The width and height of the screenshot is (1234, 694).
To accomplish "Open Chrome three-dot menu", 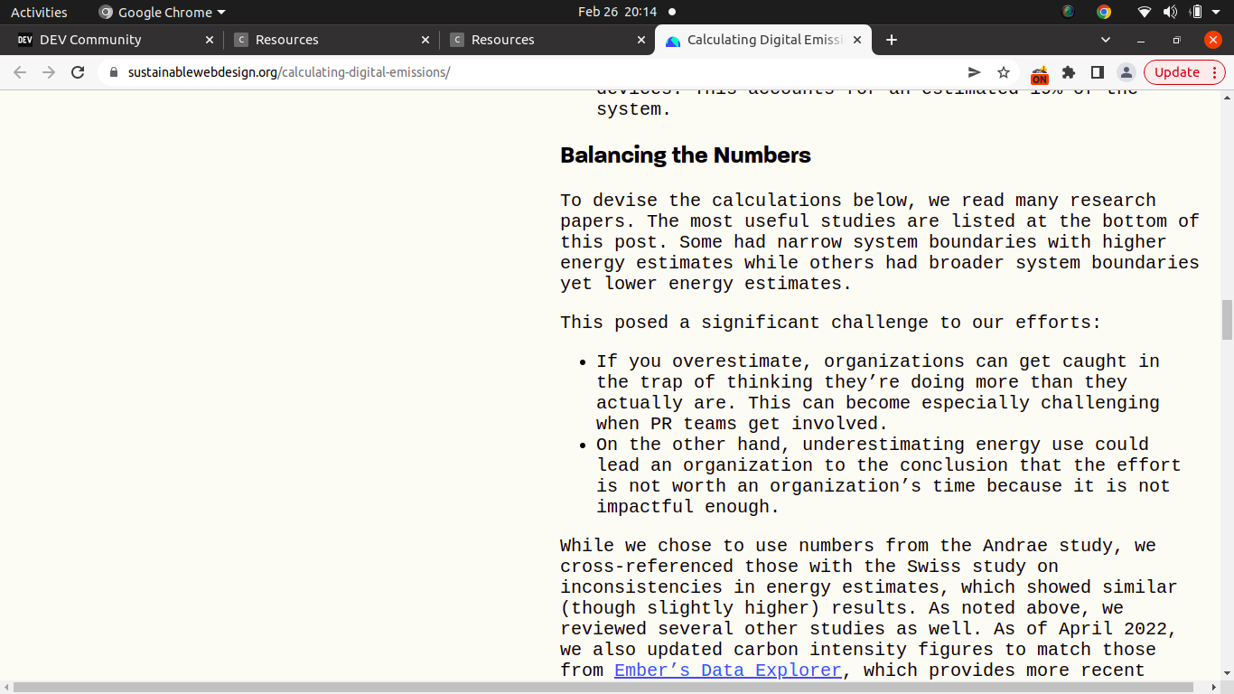I will (x=1215, y=72).
